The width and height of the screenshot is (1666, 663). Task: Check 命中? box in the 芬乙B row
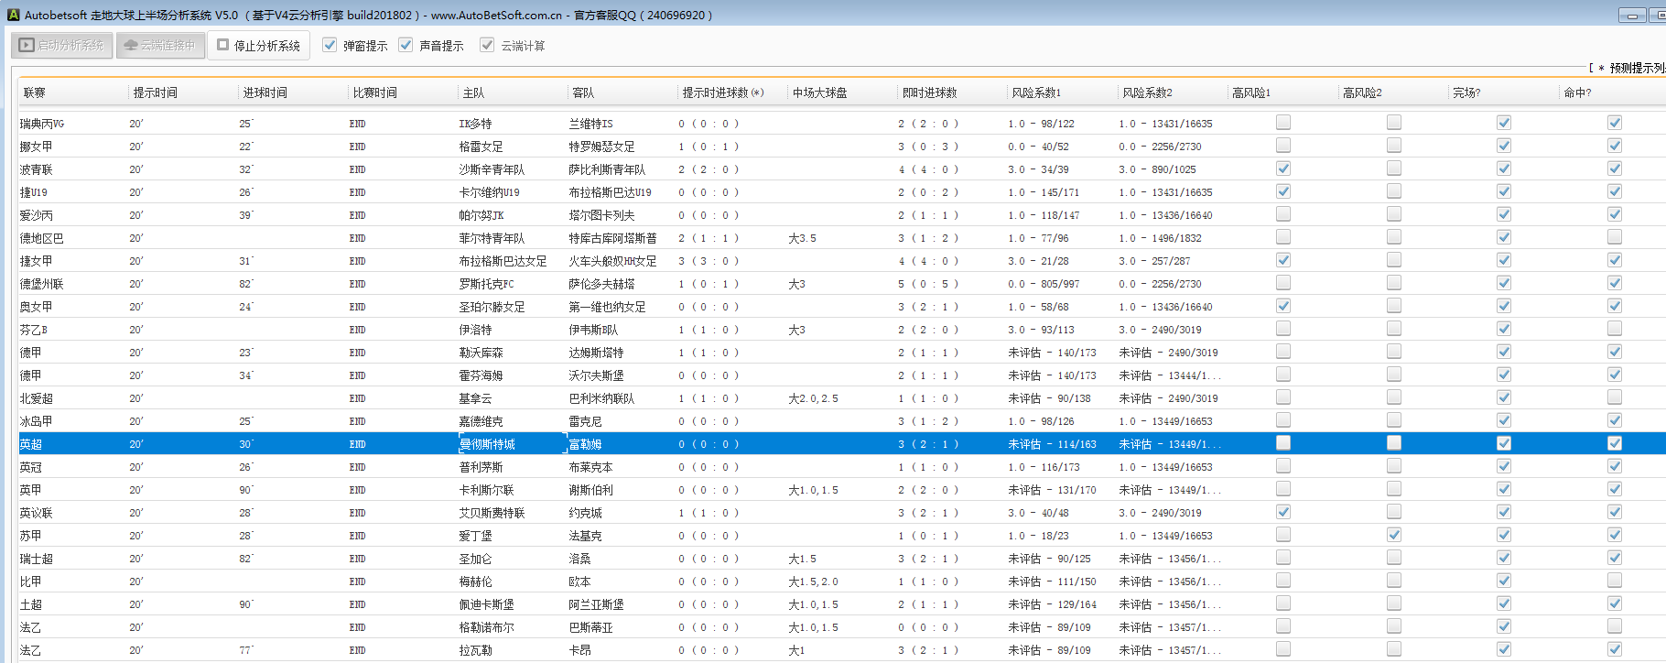[1614, 329]
